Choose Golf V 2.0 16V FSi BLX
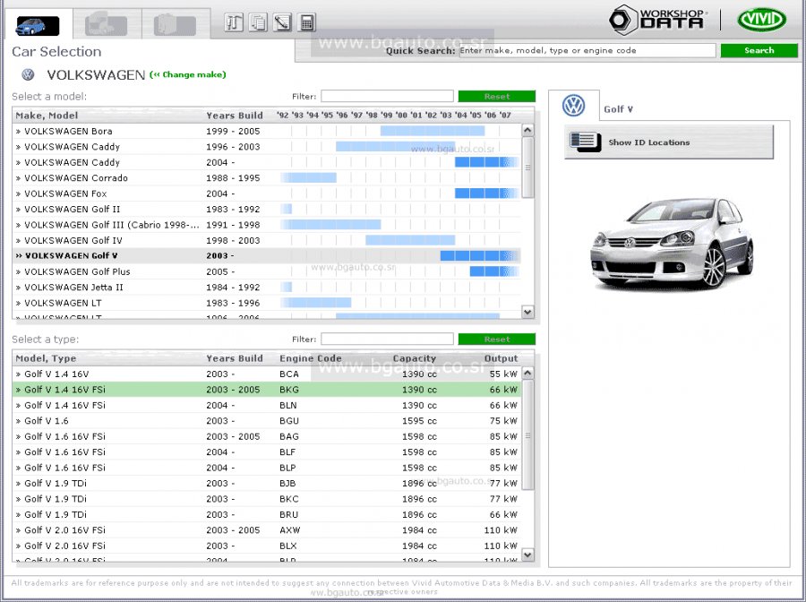The image size is (806, 602). 266,546
